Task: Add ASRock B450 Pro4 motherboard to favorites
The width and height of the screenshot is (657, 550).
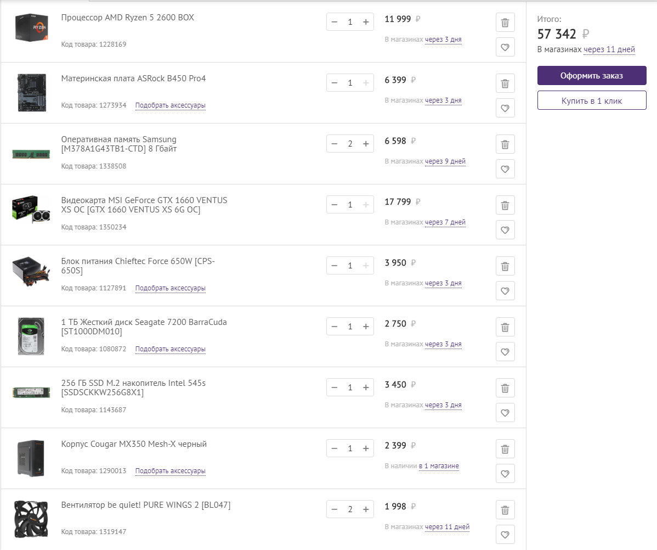Action: (505, 108)
